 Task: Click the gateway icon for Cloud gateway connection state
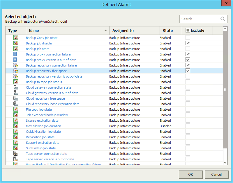click(x=16, y=87)
